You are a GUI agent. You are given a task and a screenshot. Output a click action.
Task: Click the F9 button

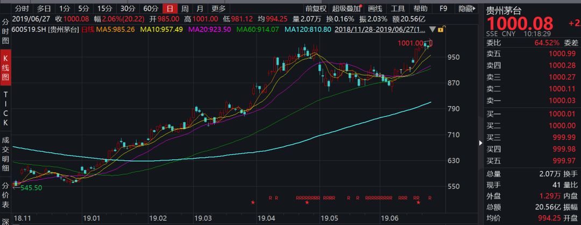(x=443, y=9)
